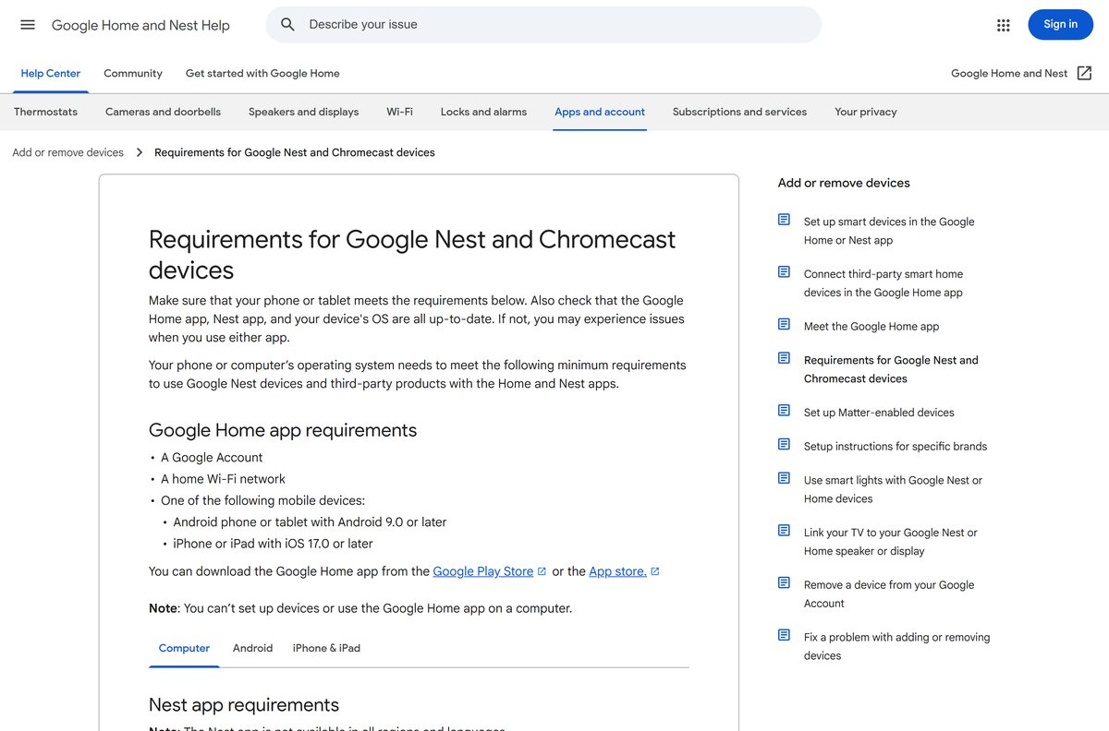Click the article icon beside 'Setup instructions for specific brands'

coord(784,445)
